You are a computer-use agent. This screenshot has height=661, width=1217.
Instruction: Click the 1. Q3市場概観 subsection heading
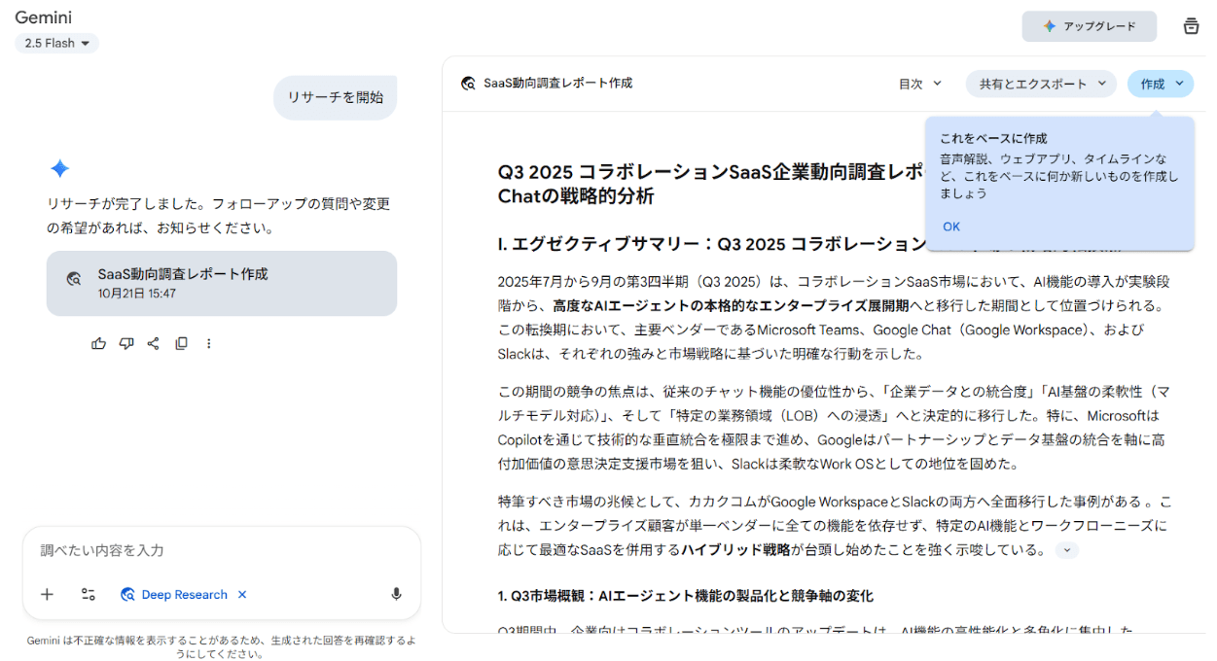685,595
